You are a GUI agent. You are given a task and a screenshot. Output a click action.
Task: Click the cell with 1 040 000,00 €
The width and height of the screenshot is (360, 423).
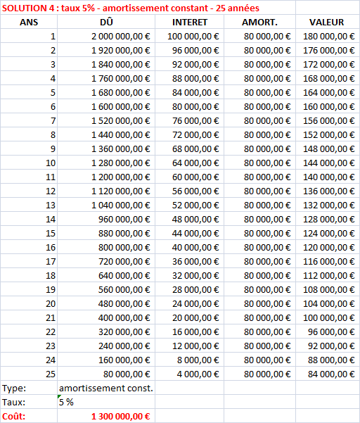click(x=106, y=205)
